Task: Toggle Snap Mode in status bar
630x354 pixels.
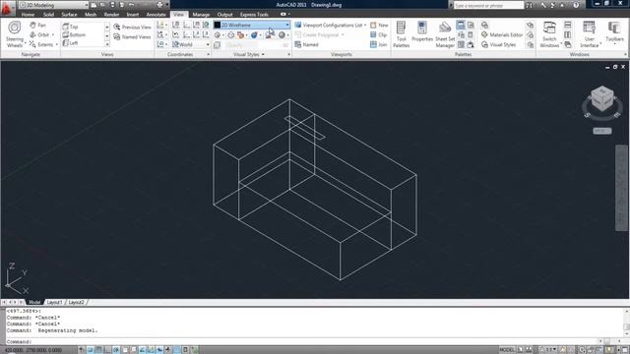Action: [x=90, y=350]
